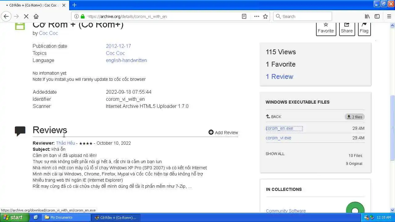Viewport: 395px width, 222px height.
Task: Add Review link
Action: [223, 132]
